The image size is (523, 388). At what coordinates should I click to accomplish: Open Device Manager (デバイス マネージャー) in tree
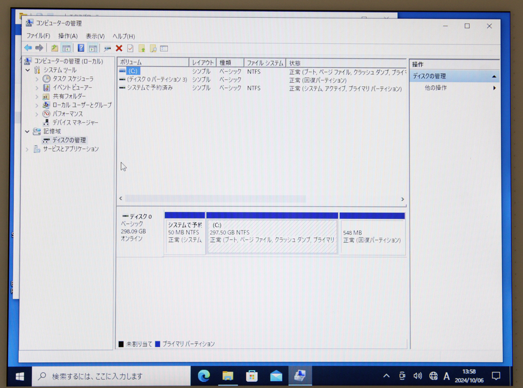tap(75, 122)
